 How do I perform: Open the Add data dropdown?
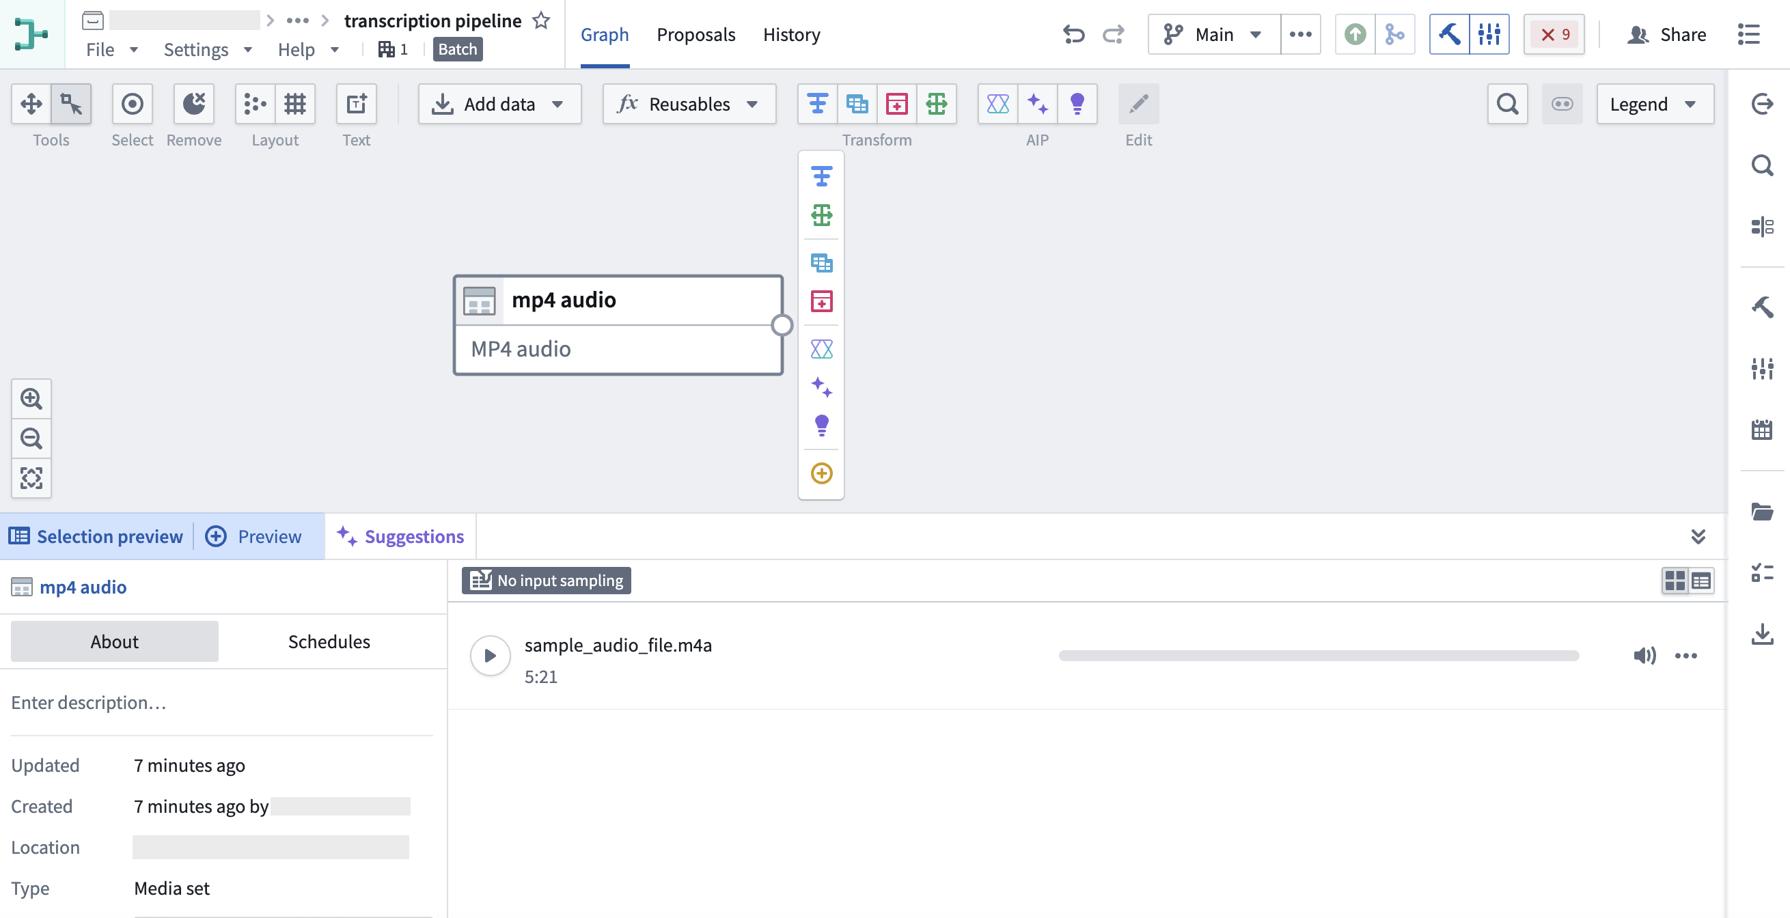pyautogui.click(x=499, y=105)
